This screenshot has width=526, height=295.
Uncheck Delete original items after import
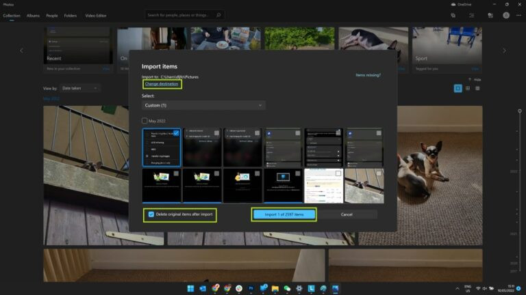pyautogui.click(x=151, y=214)
